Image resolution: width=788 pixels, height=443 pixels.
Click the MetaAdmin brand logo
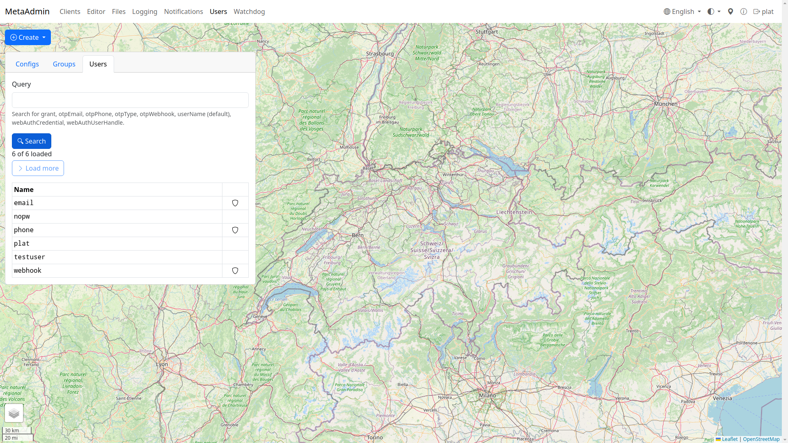(x=27, y=11)
